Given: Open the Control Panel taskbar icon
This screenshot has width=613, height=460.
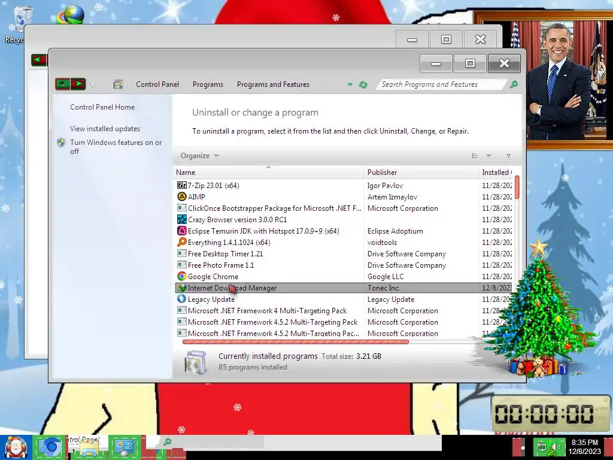Looking at the screenshot, I should click(x=125, y=447).
